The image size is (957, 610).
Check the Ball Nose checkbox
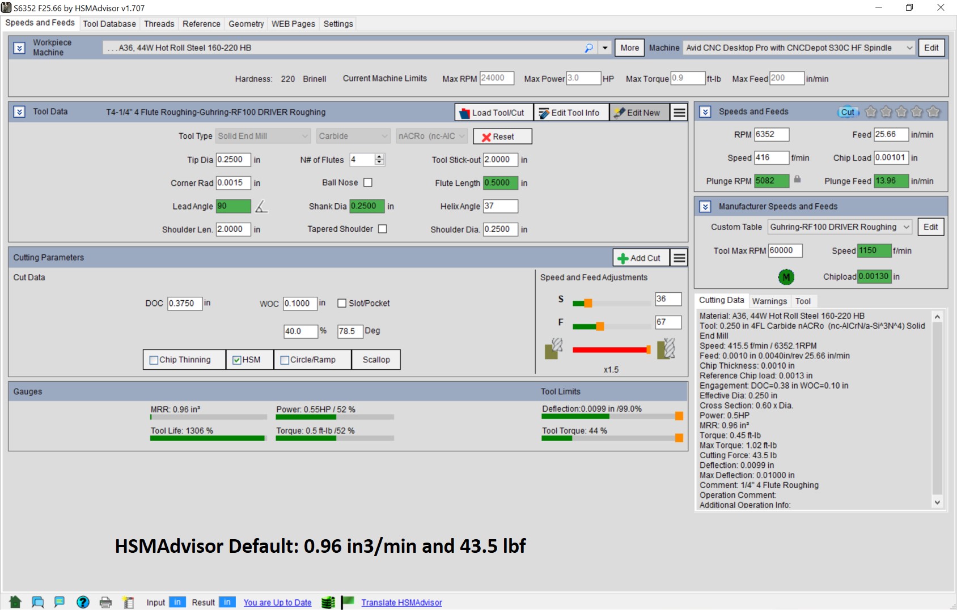tap(368, 182)
